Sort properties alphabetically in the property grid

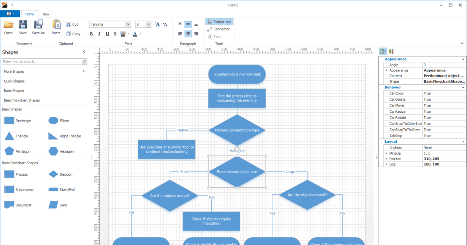390,51
